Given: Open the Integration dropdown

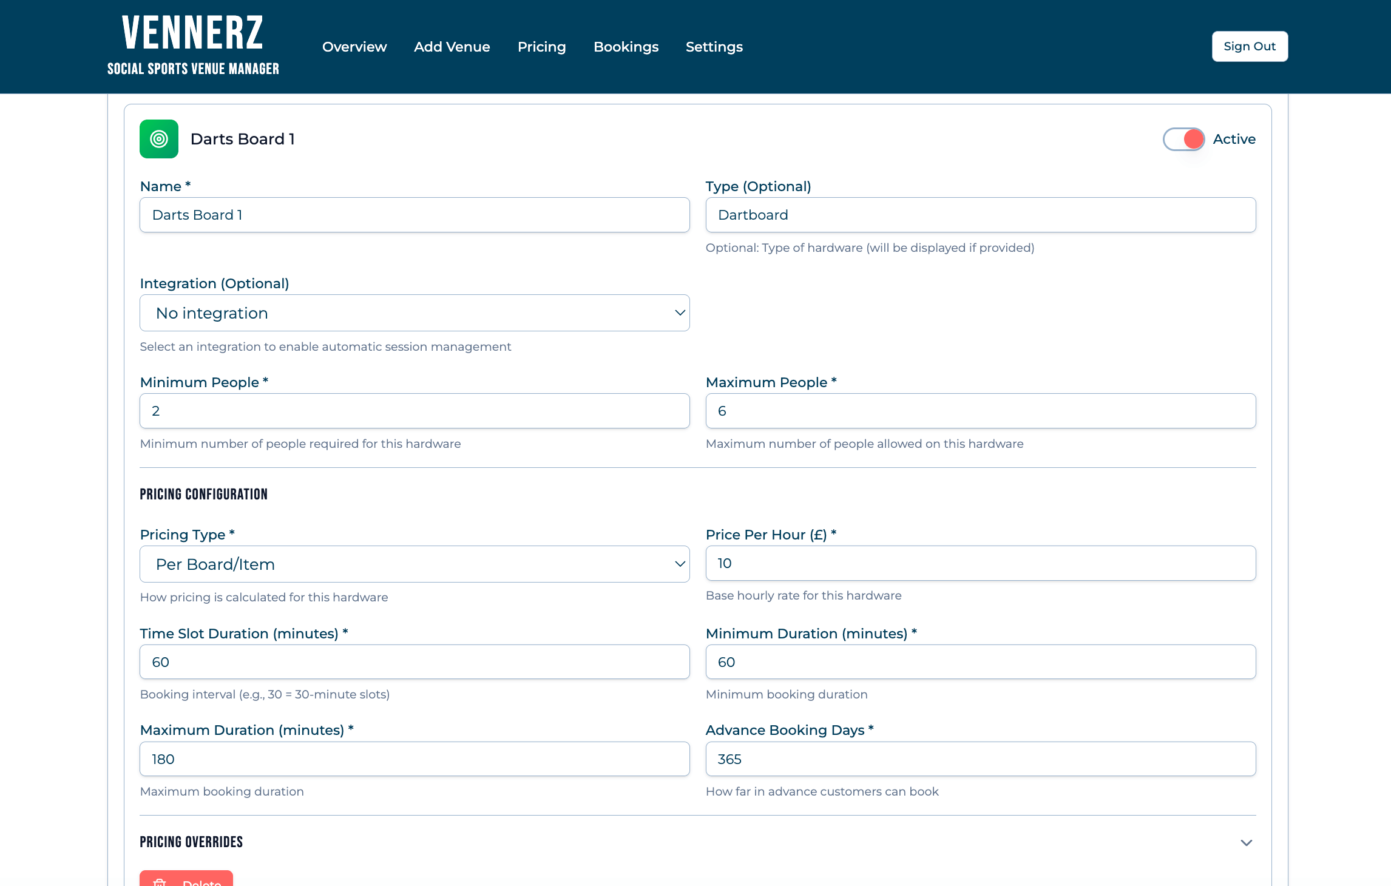Looking at the screenshot, I should pos(415,313).
